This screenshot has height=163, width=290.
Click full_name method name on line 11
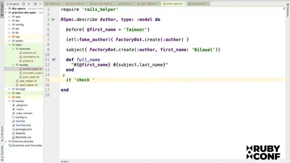[x=88, y=60]
